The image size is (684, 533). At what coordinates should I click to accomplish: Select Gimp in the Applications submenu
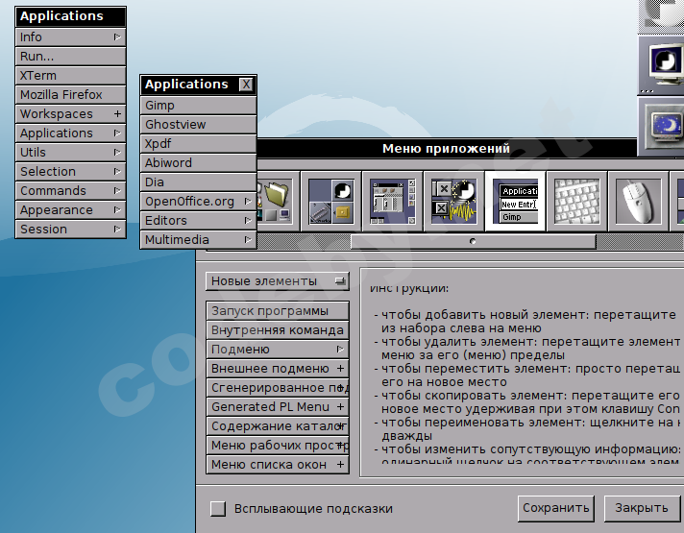(199, 106)
